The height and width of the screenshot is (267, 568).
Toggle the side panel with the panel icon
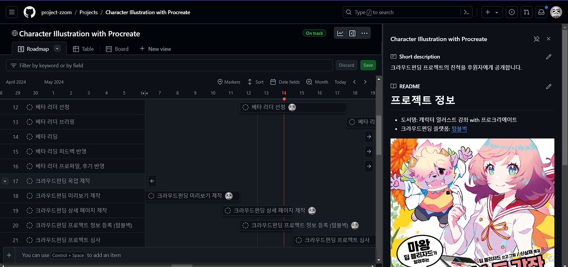(x=352, y=33)
